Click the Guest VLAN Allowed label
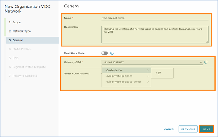Screen dimensions: 218x137 (x=77, y=74)
